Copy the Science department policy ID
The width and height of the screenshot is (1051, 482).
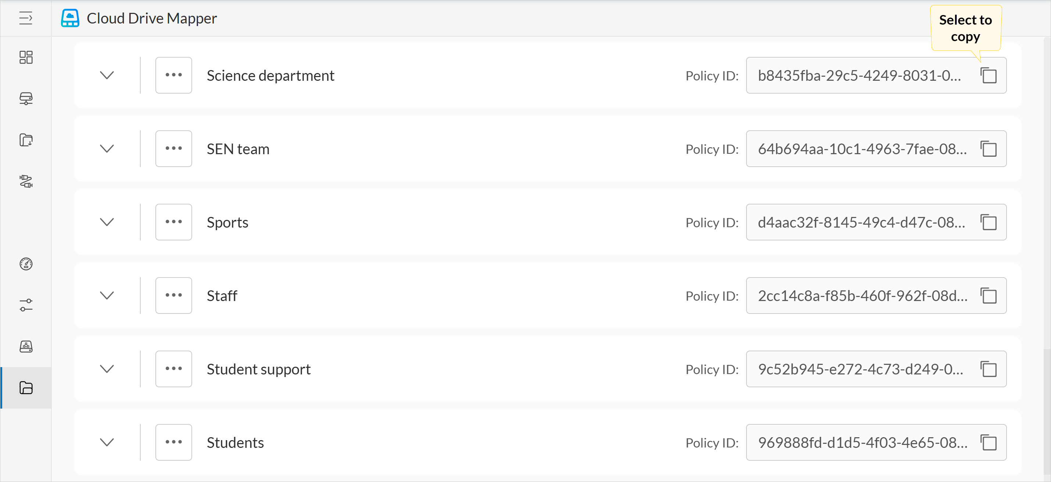tap(989, 76)
